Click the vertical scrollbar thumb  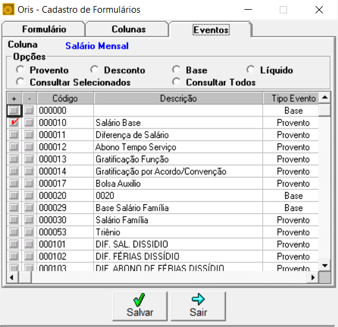click(325, 110)
